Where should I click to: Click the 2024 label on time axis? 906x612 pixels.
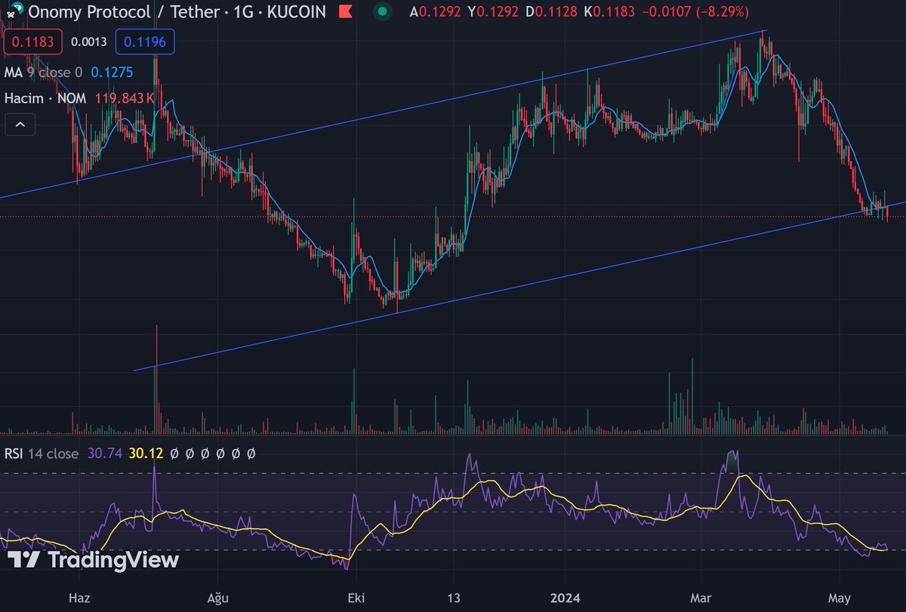point(565,597)
